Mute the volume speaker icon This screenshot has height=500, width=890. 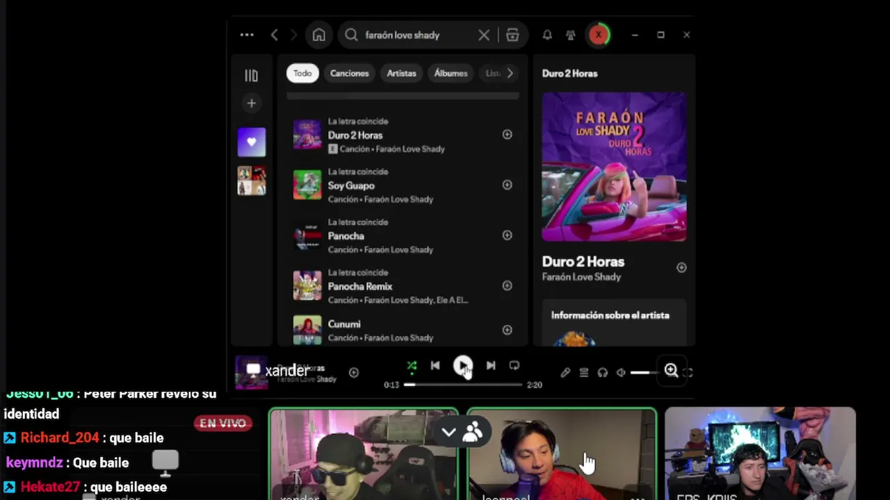621,373
